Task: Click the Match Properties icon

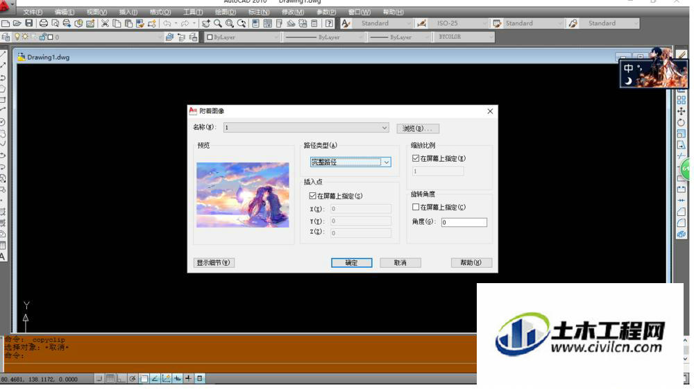Action: coord(140,23)
